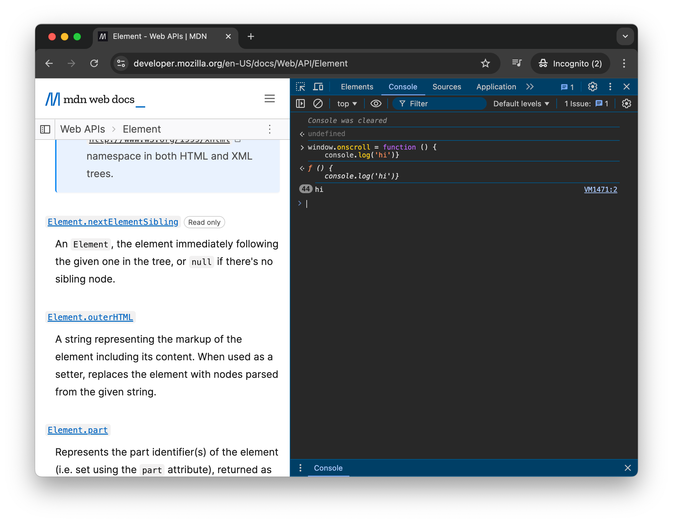The height and width of the screenshot is (523, 673).
Task: Open the 1 Issue link in console toolbar
Action: pyautogui.click(x=586, y=104)
